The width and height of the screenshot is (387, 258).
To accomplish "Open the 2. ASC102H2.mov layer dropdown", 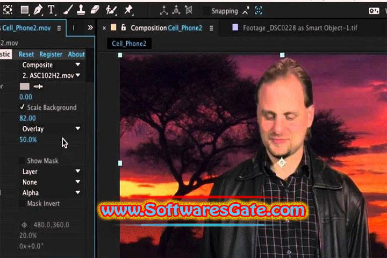I will point(51,76).
